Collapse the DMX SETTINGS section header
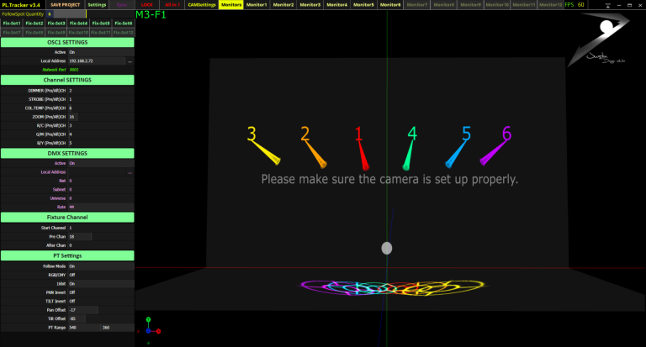This screenshot has width=646, height=347. 66,153
